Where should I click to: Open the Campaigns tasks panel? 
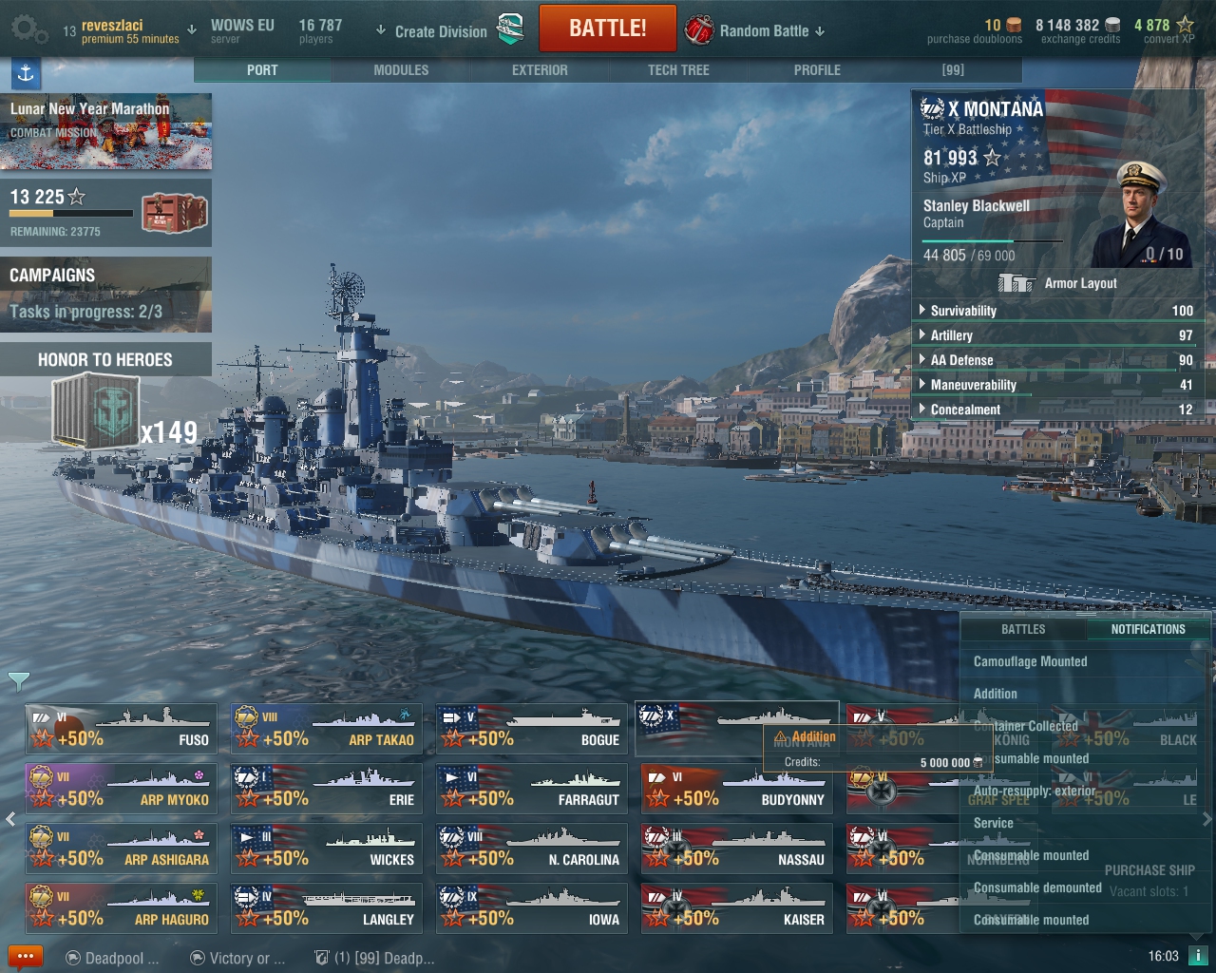pos(105,295)
